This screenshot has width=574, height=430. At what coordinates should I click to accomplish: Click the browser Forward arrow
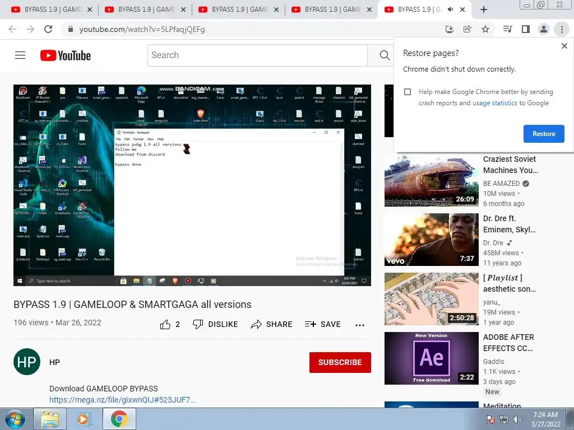click(x=30, y=29)
